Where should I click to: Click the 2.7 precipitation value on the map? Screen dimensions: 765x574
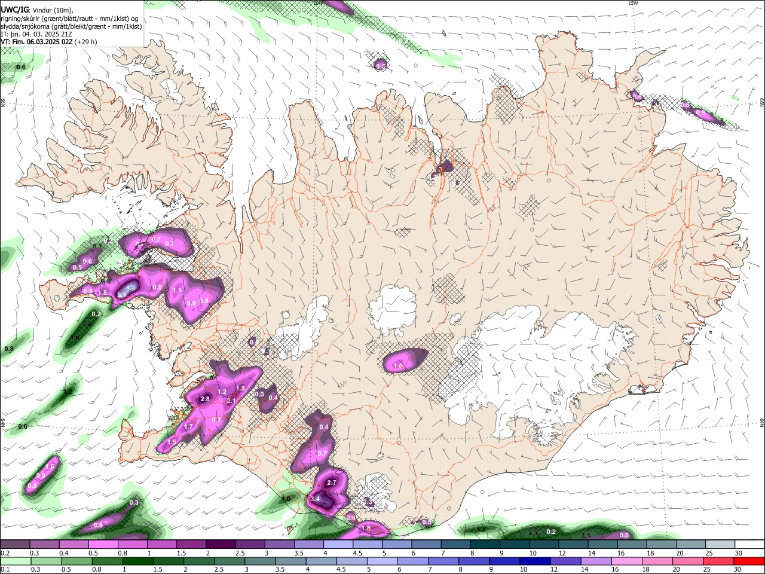click(x=333, y=482)
